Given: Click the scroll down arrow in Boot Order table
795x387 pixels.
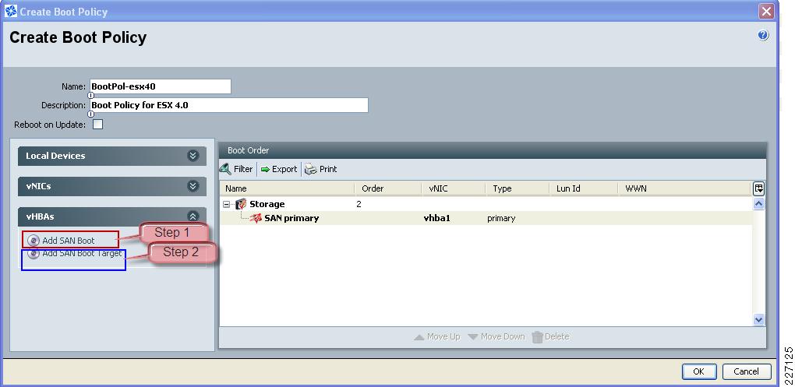Looking at the screenshot, I should pos(758,319).
